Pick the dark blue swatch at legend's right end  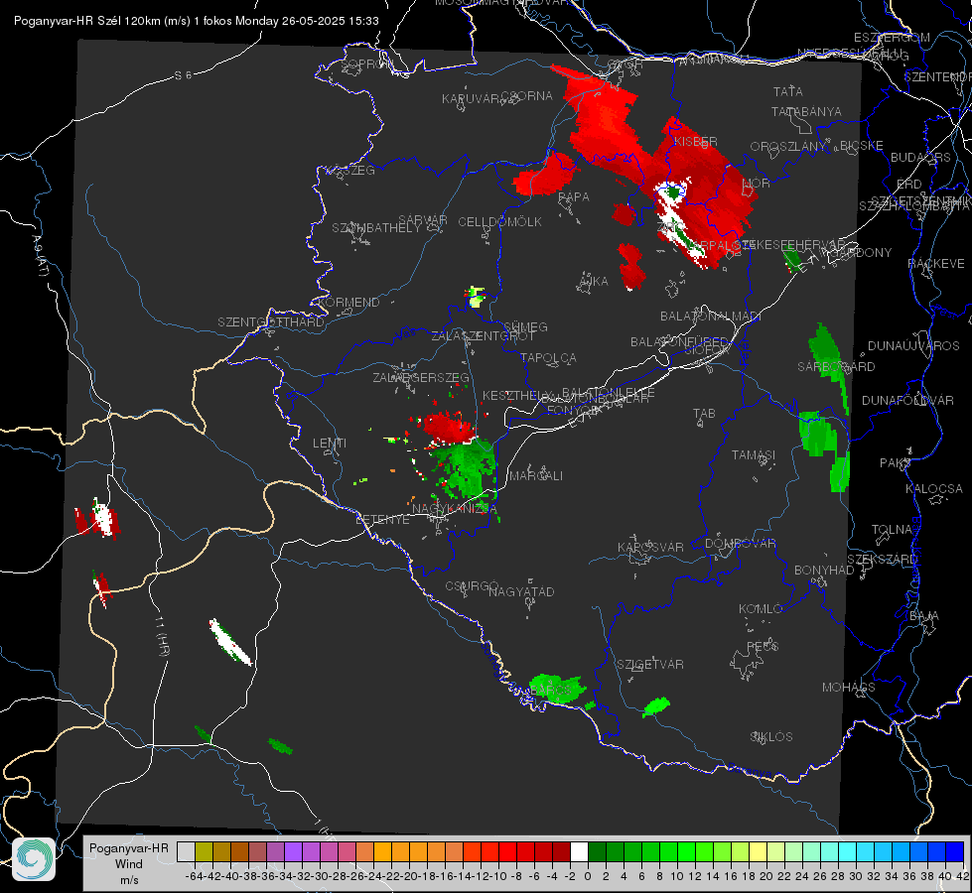(x=955, y=851)
